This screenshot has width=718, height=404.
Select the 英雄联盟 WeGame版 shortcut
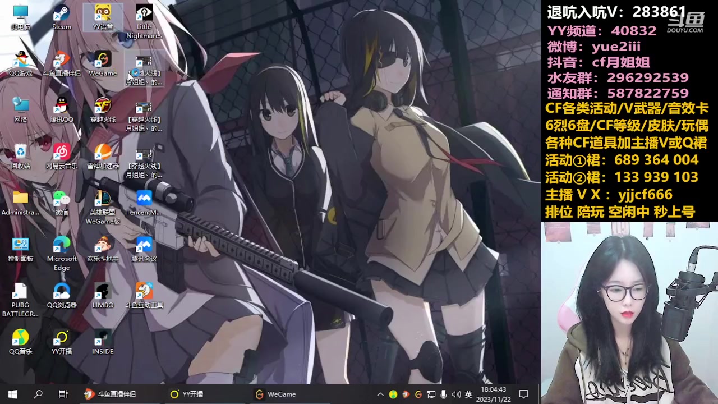(103, 207)
